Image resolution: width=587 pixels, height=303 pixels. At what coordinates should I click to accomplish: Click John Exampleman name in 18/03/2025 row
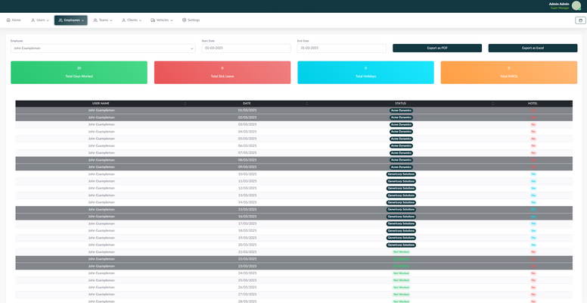(101, 231)
